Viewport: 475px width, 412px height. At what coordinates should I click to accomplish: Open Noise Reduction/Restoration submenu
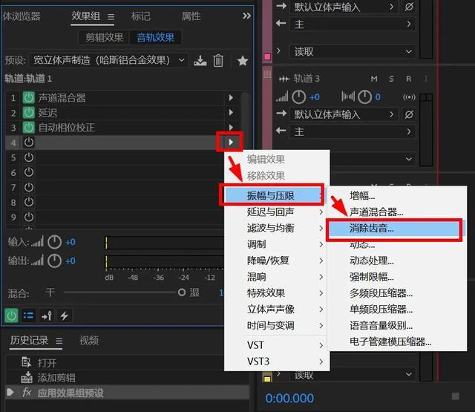(277, 261)
